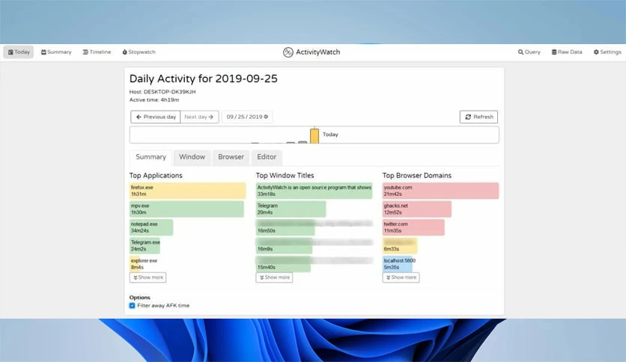
Task: Click the blurred 16m50s window title bar
Action: [x=285, y=227]
